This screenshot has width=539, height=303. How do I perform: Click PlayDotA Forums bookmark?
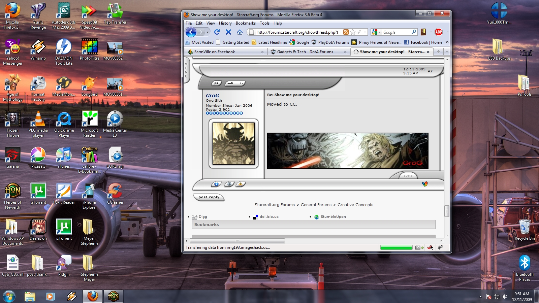pyautogui.click(x=330, y=42)
